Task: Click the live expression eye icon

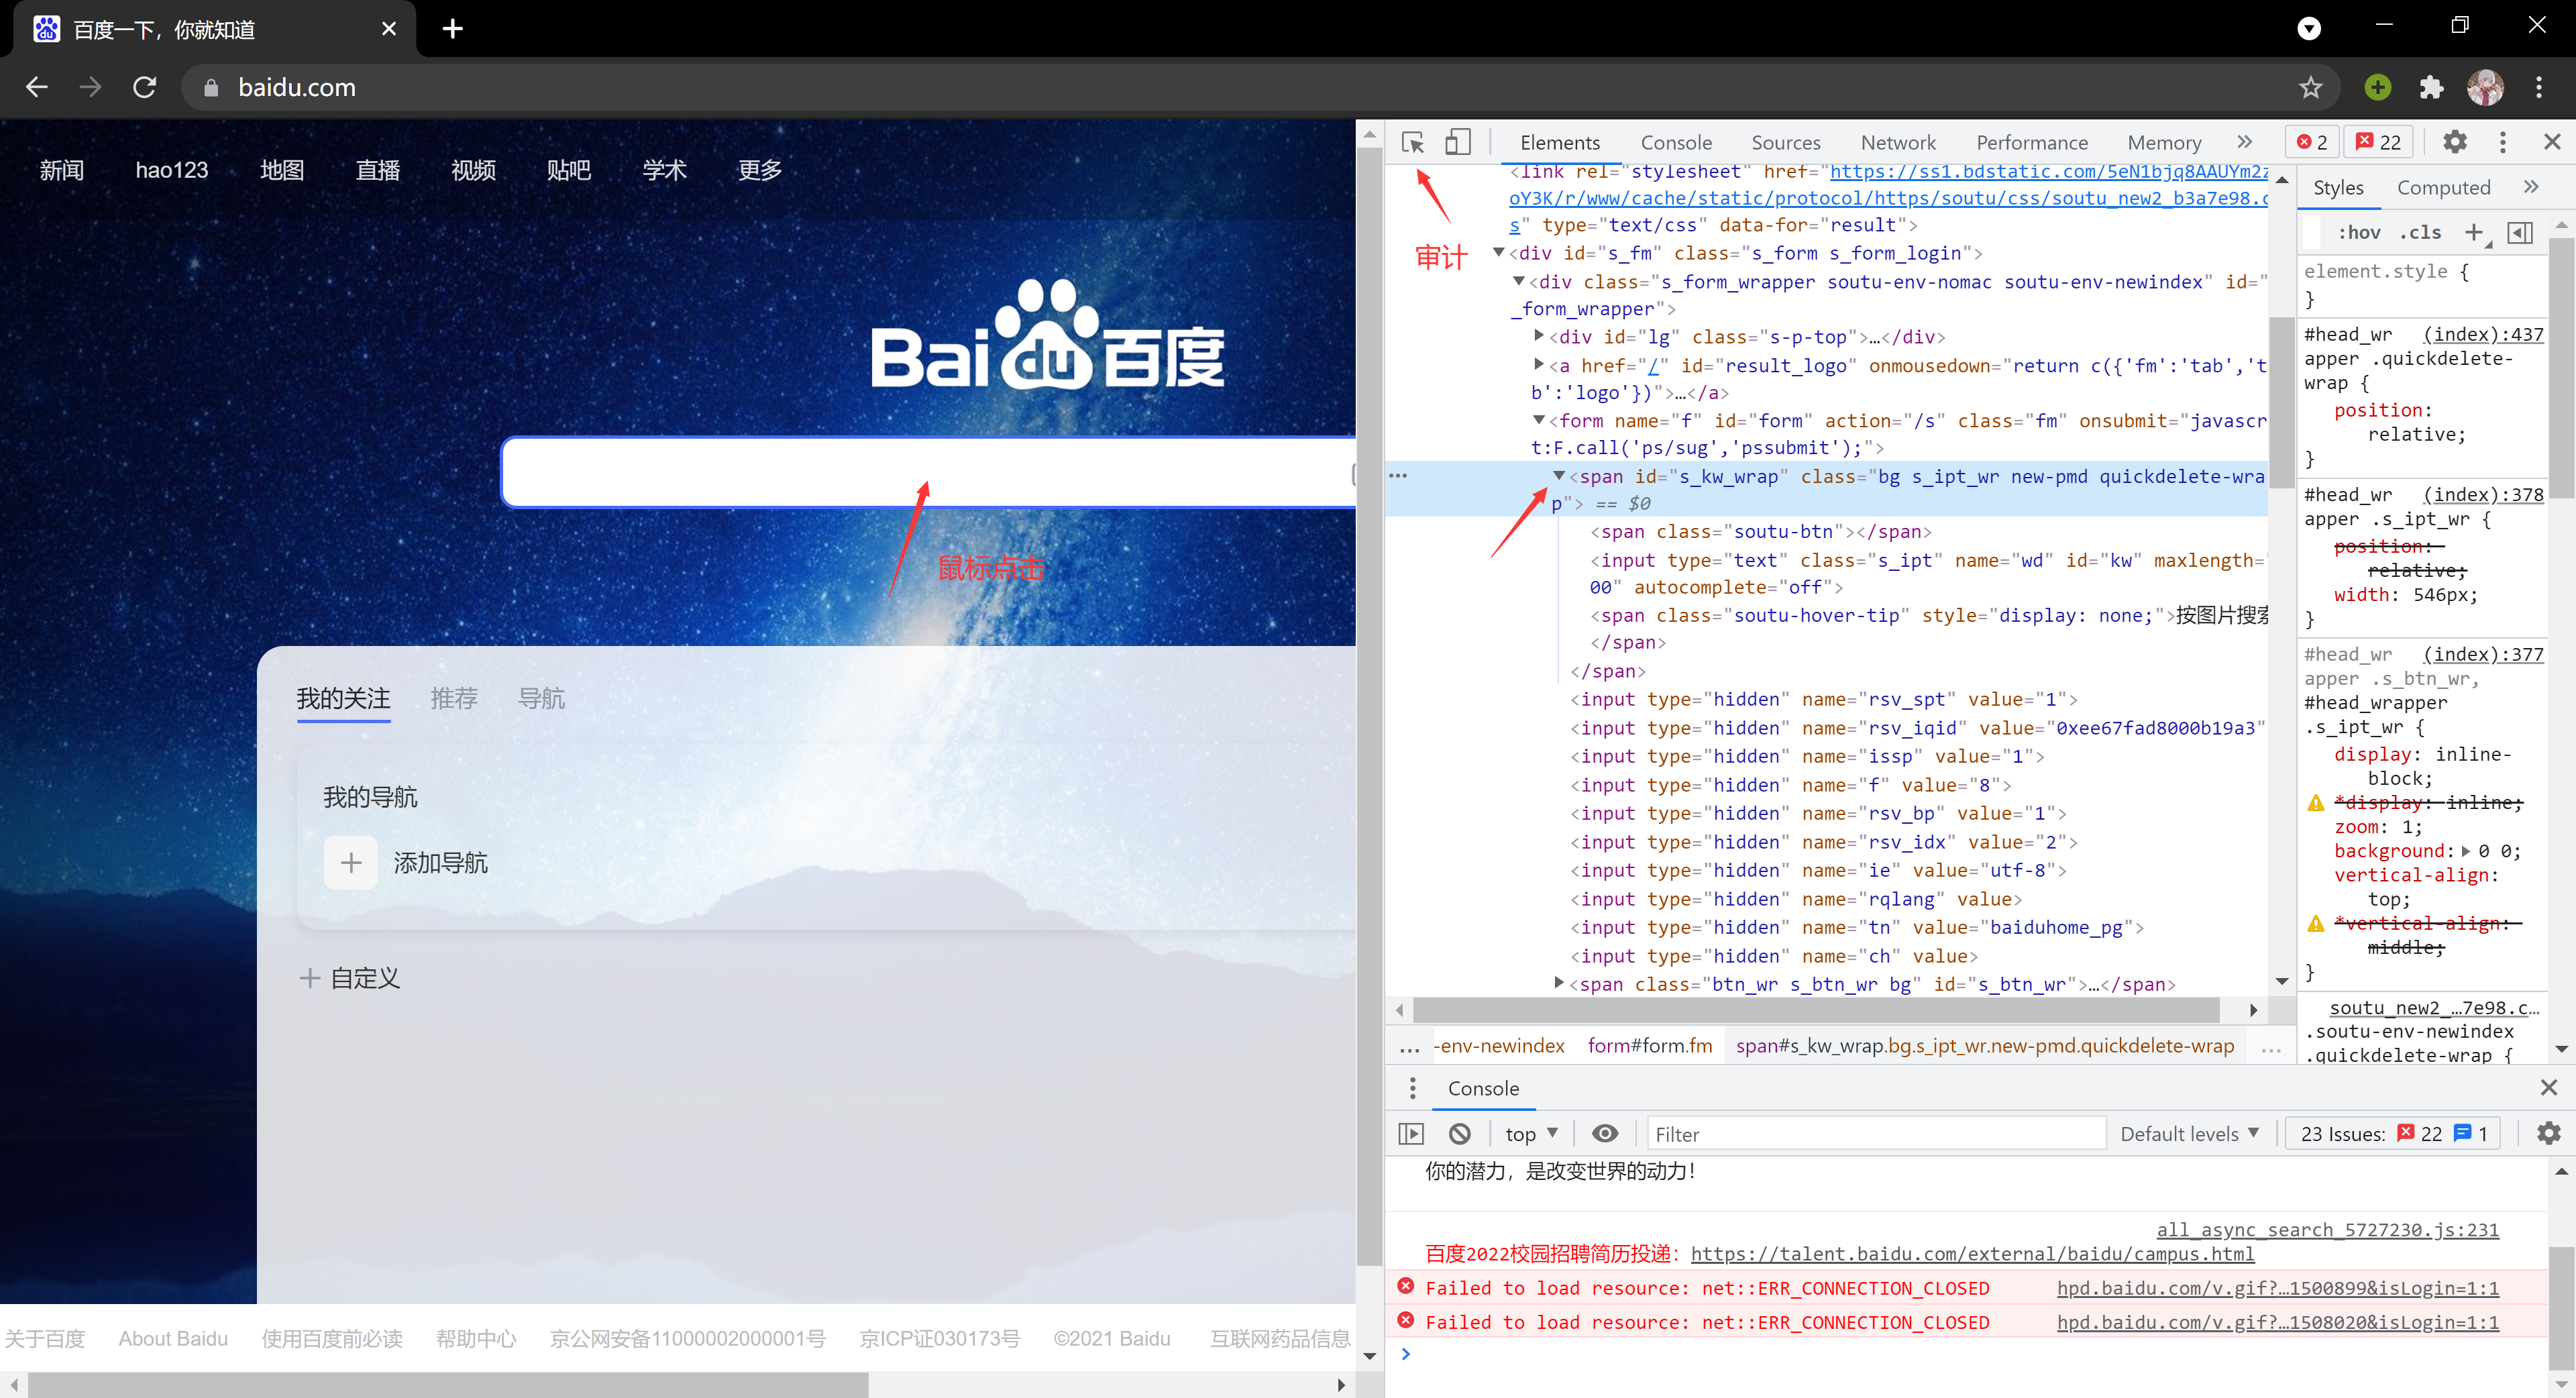Action: click(1605, 1134)
